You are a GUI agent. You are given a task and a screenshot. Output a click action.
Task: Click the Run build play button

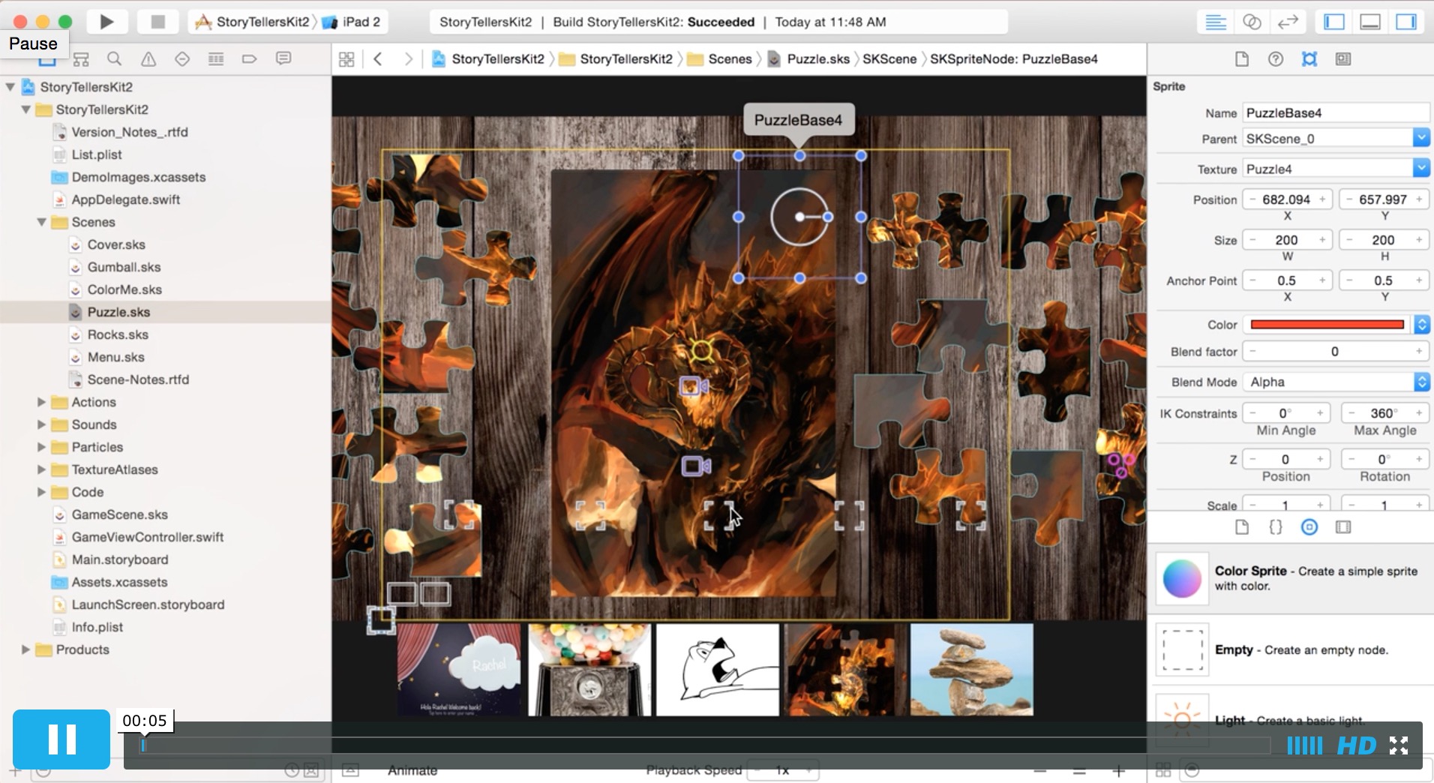[106, 22]
